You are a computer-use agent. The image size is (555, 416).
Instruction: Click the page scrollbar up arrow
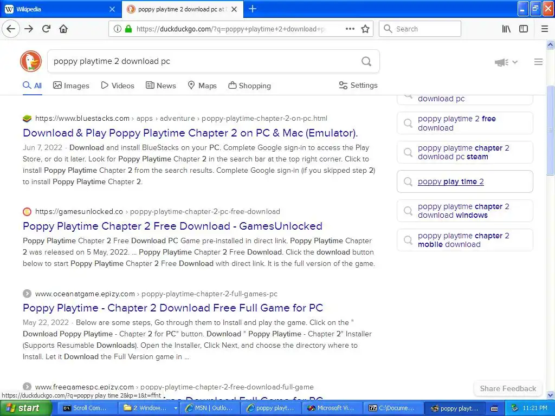tap(551, 44)
